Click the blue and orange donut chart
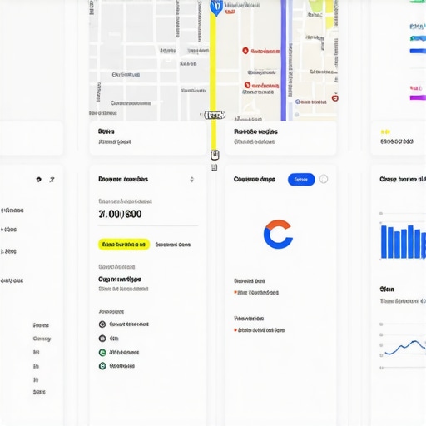The height and width of the screenshot is (426, 426). (x=278, y=235)
